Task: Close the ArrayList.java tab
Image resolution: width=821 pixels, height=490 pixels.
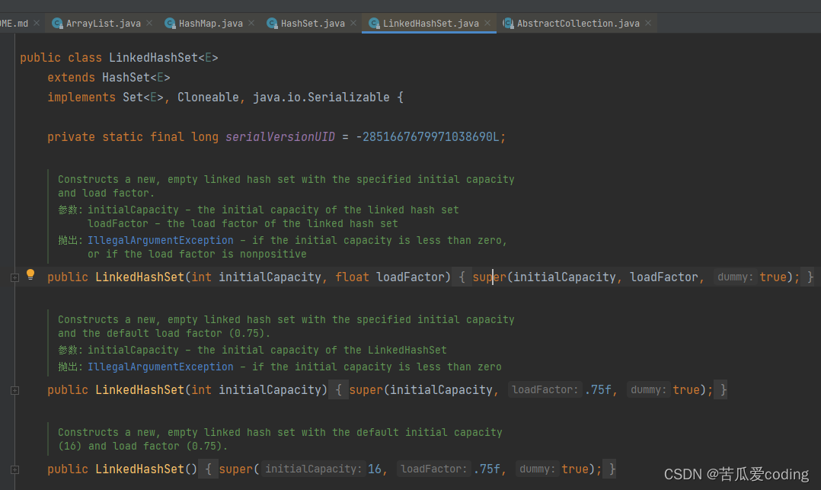Action: point(150,23)
